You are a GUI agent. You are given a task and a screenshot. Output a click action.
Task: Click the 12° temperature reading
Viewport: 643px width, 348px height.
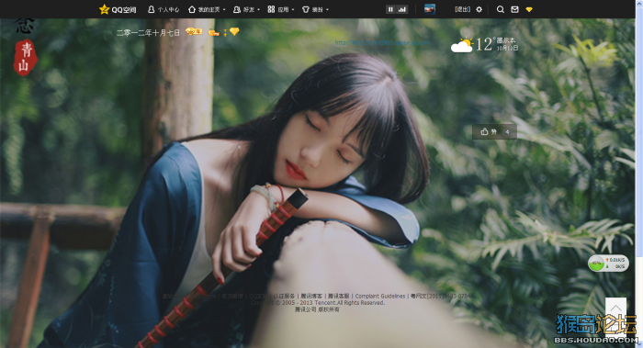(x=485, y=44)
